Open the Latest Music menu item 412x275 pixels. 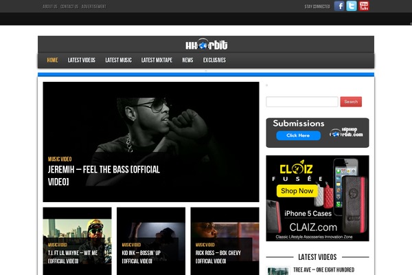pyautogui.click(x=119, y=60)
